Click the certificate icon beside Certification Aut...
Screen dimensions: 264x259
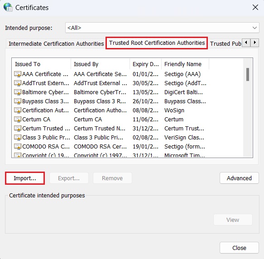(18, 110)
